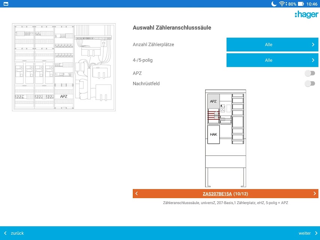Show the next Zähleranschlusssäule with right arrow

(x=314, y=193)
